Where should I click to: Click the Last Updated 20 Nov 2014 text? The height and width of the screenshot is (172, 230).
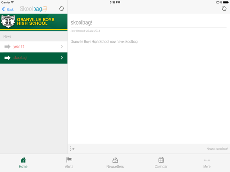(85, 31)
